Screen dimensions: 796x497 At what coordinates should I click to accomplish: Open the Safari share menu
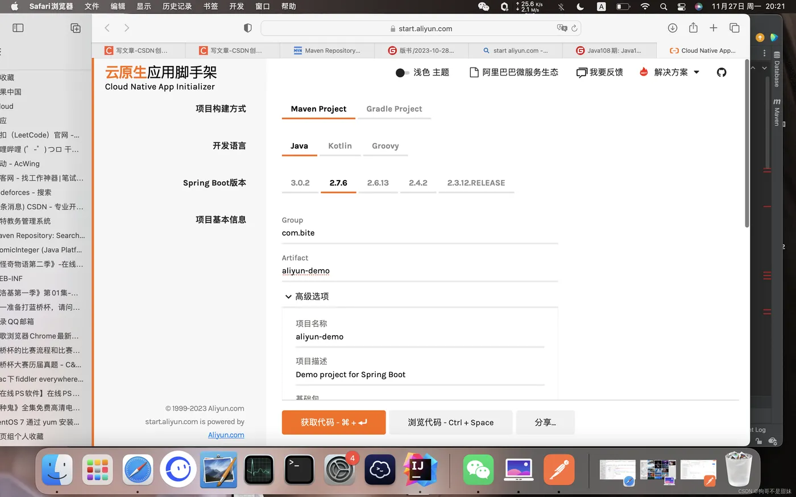[693, 28]
